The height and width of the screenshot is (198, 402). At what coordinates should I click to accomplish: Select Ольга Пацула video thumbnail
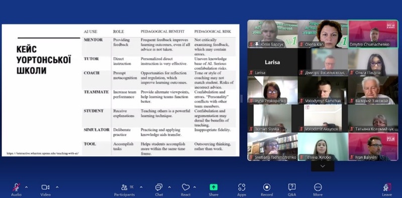[373, 62]
